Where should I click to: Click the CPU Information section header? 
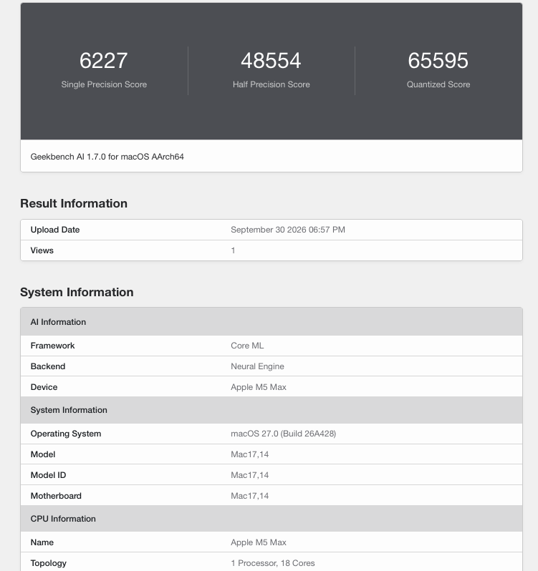(x=272, y=519)
